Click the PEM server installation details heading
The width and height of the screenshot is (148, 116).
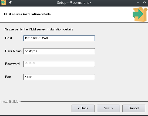(27, 14)
